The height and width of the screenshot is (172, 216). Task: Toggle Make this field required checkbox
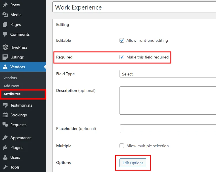click(x=122, y=57)
